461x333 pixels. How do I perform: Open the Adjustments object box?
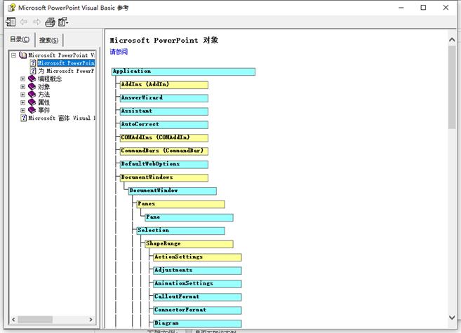(197, 271)
